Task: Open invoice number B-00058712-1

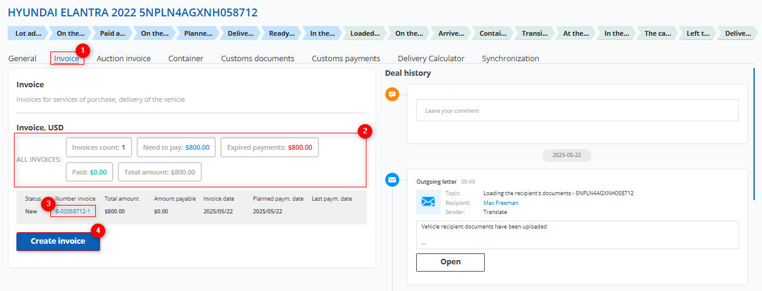Action: click(73, 212)
